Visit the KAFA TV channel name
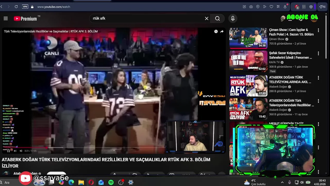This screenshot has width=330, height=186. coord(274,62)
